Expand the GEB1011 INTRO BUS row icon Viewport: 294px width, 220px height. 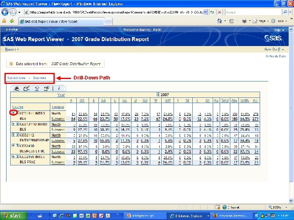[13, 113]
